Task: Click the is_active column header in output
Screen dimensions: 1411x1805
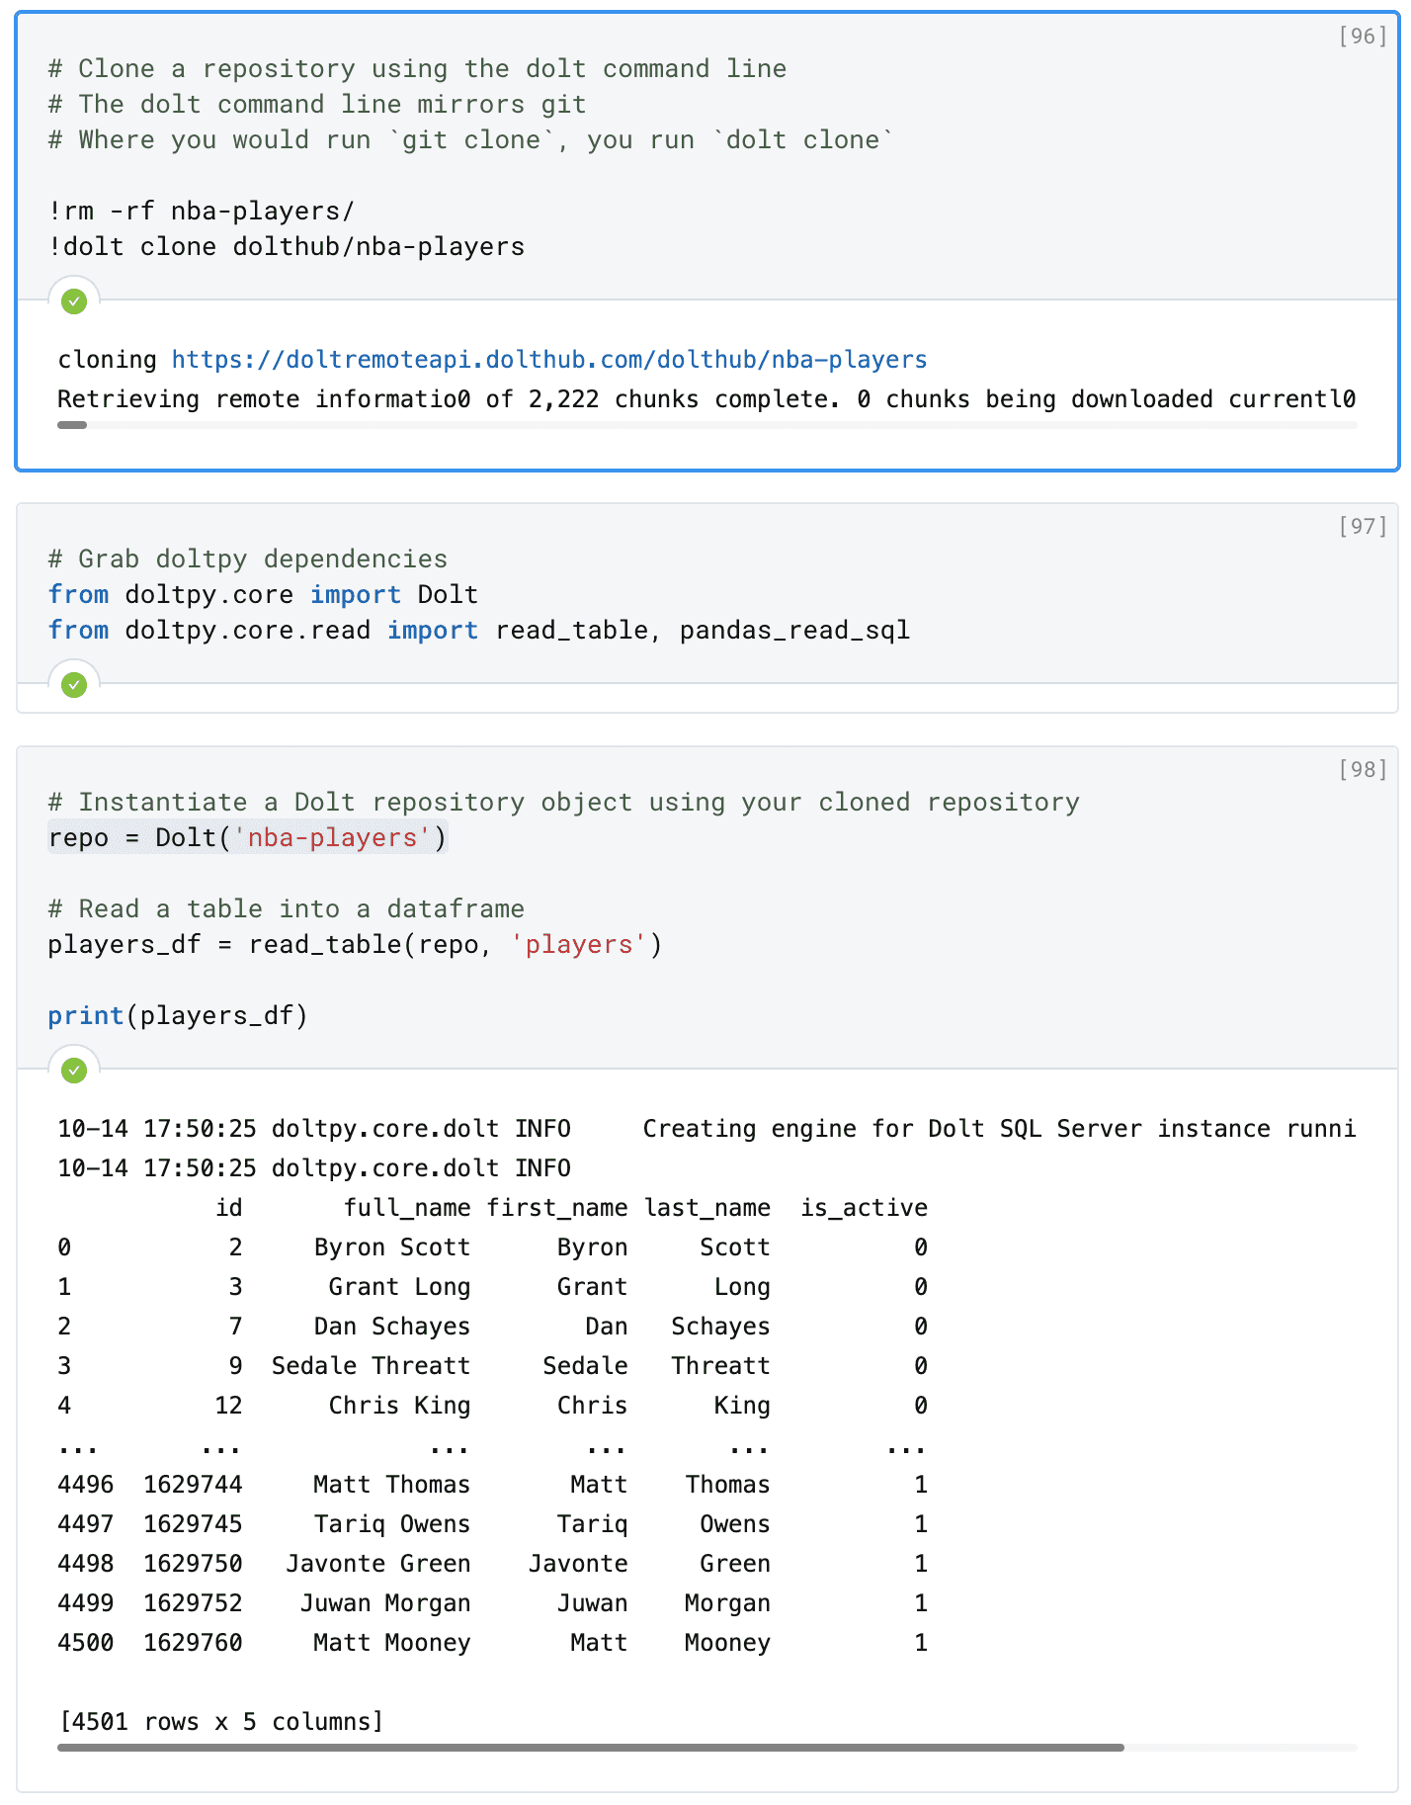Action: coord(865,1208)
